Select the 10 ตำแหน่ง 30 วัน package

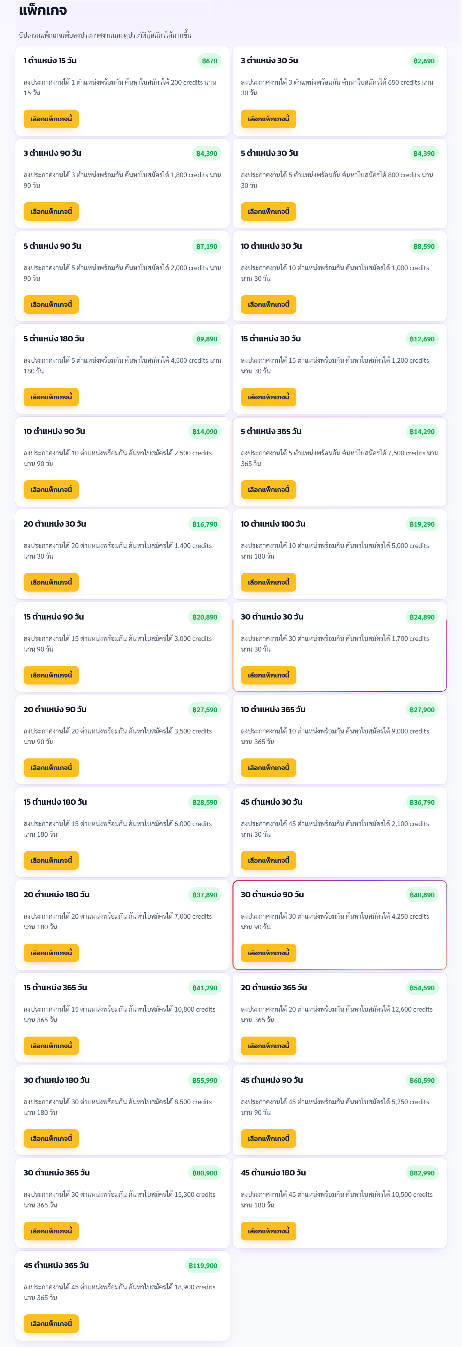click(x=268, y=304)
